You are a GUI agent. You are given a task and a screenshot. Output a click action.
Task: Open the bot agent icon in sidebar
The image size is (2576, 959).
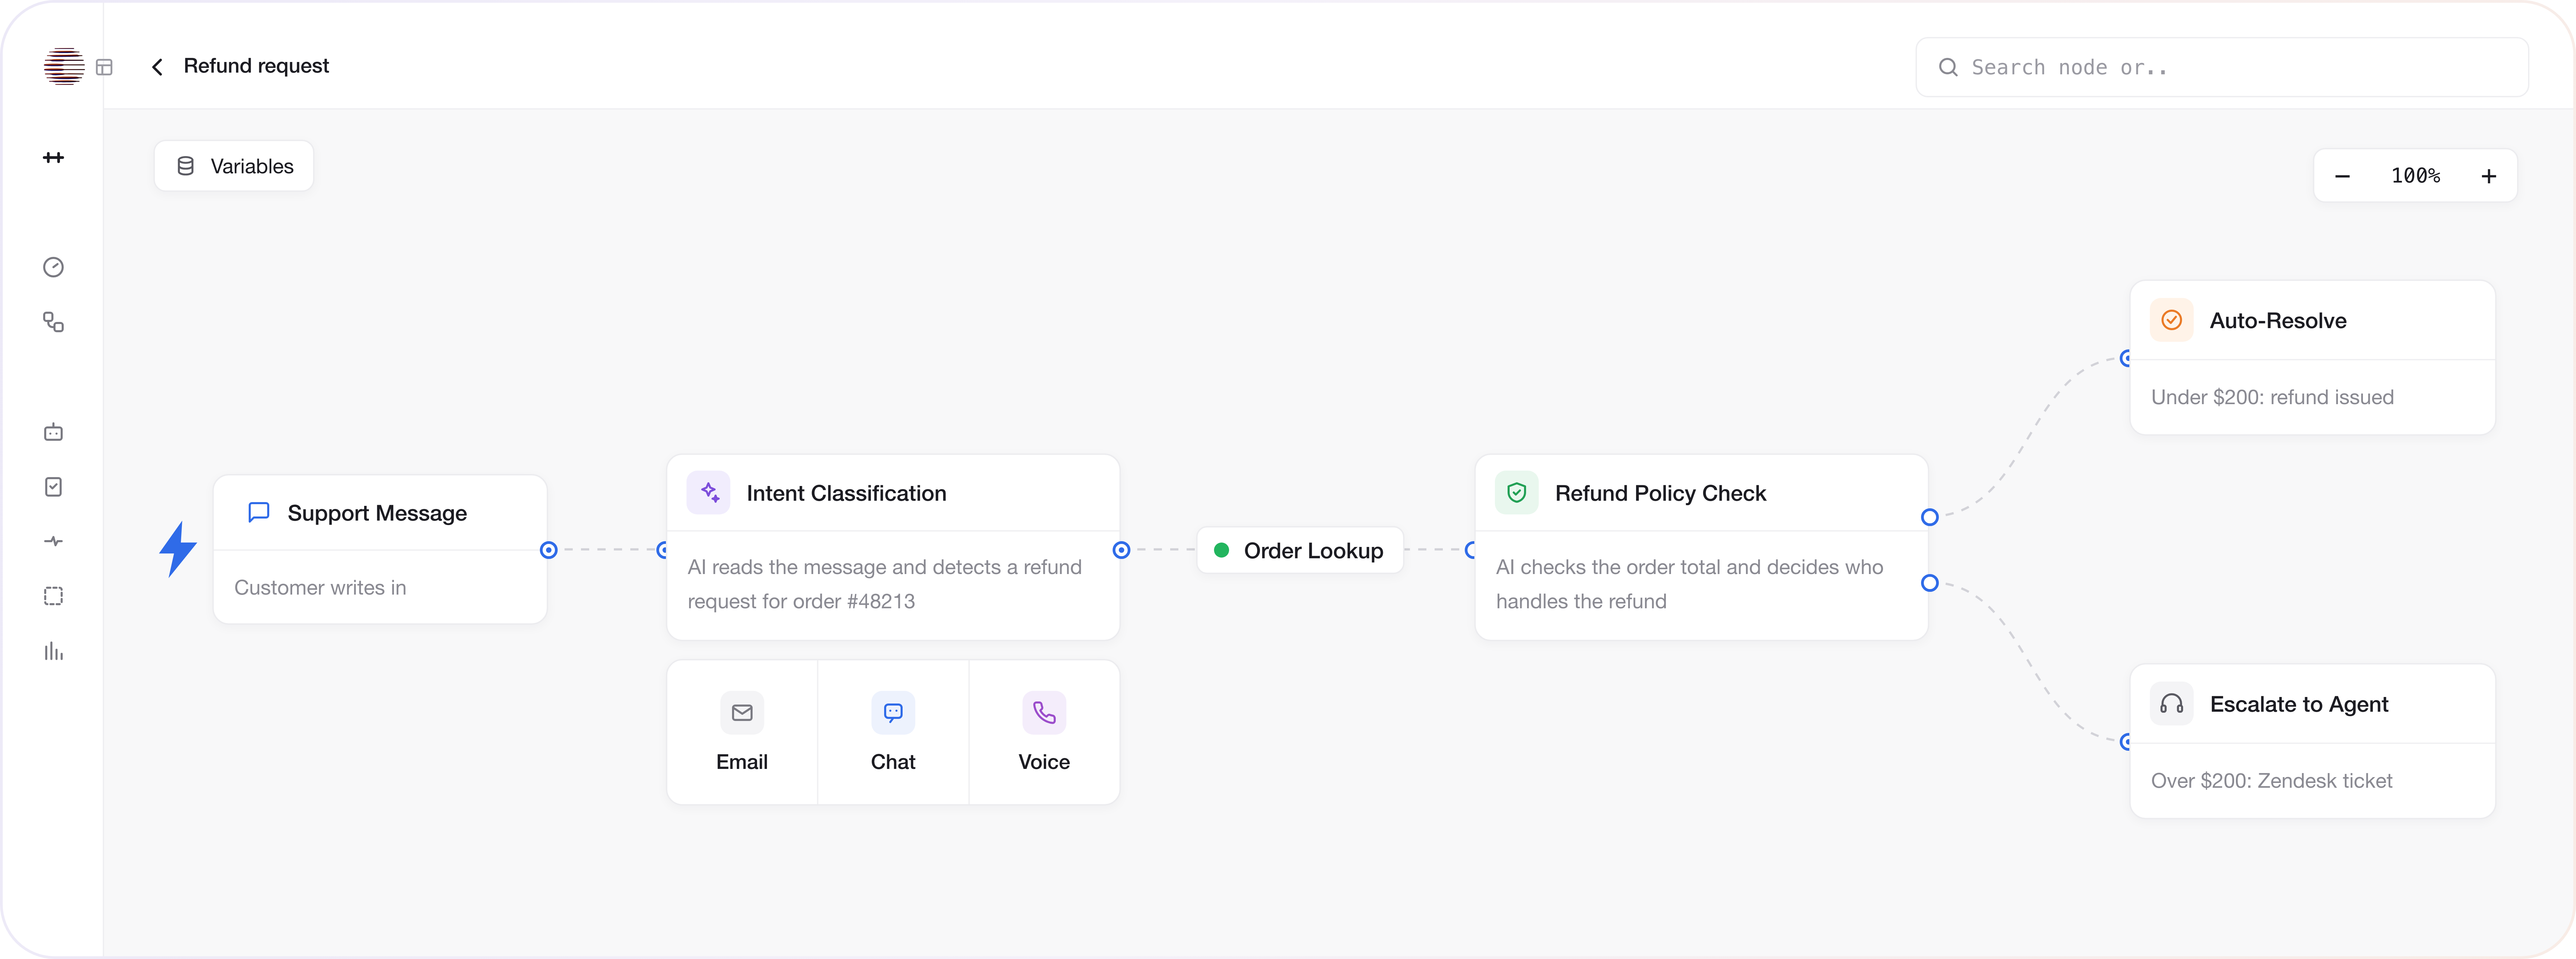pyautogui.click(x=54, y=432)
